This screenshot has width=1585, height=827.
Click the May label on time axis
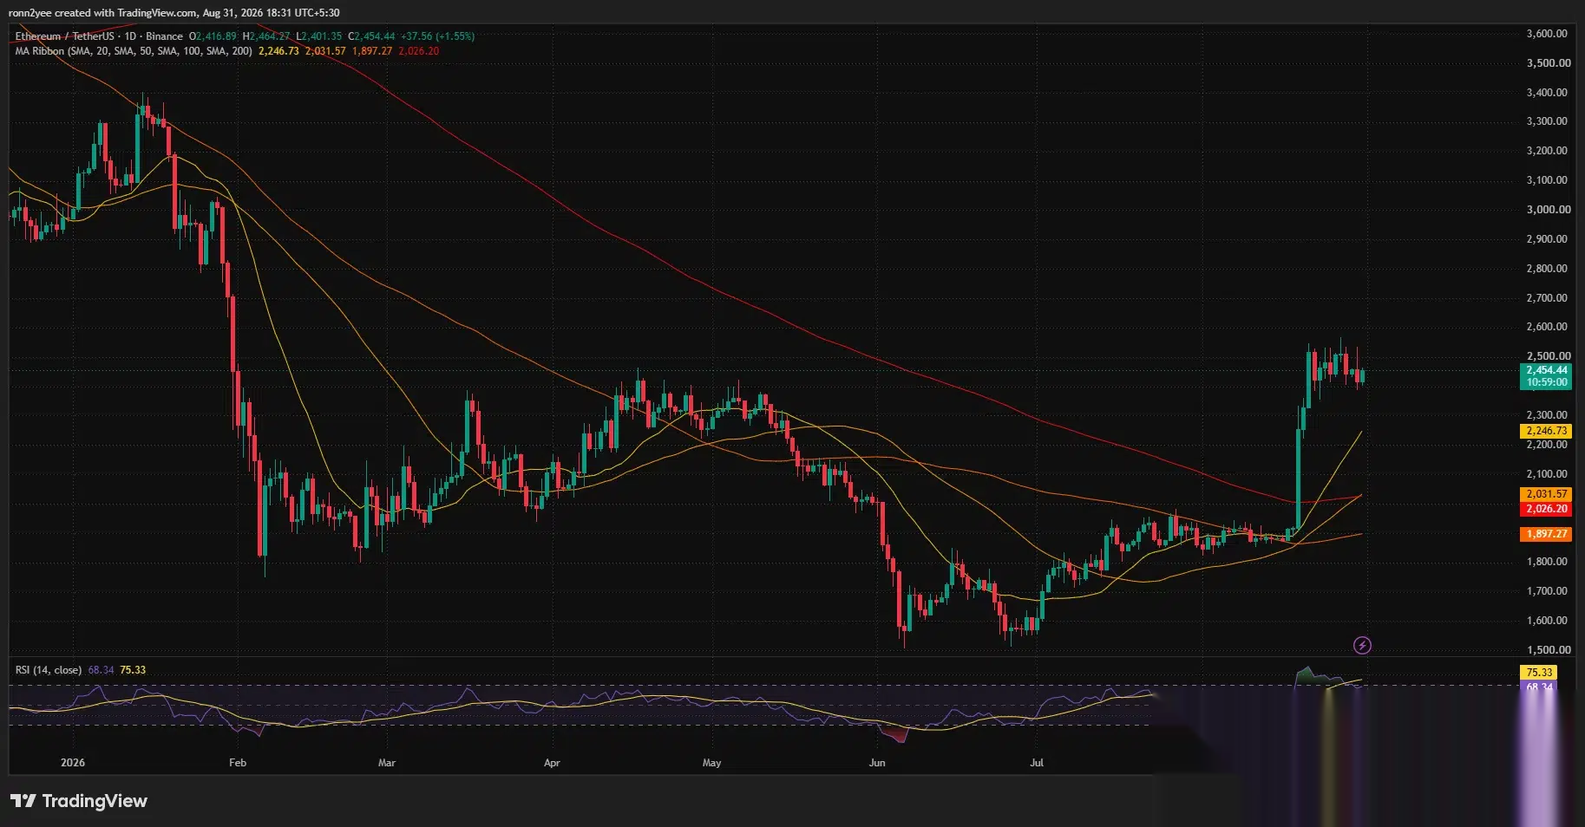pyautogui.click(x=711, y=763)
